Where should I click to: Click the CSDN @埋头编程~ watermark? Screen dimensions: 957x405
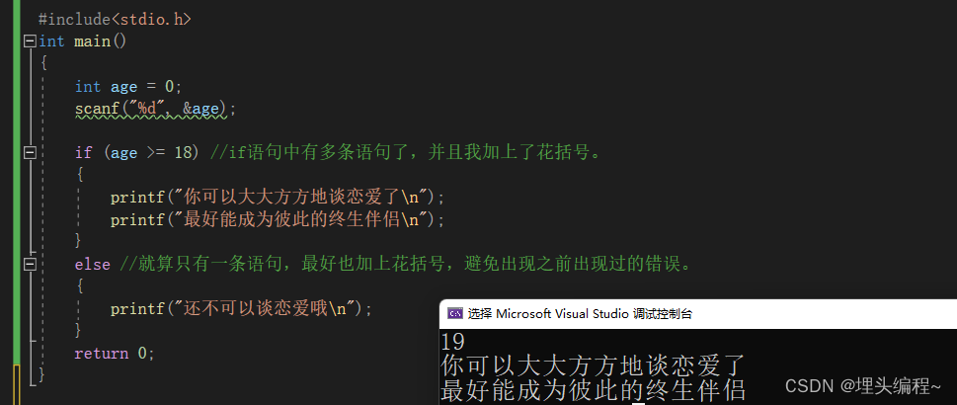tap(863, 385)
